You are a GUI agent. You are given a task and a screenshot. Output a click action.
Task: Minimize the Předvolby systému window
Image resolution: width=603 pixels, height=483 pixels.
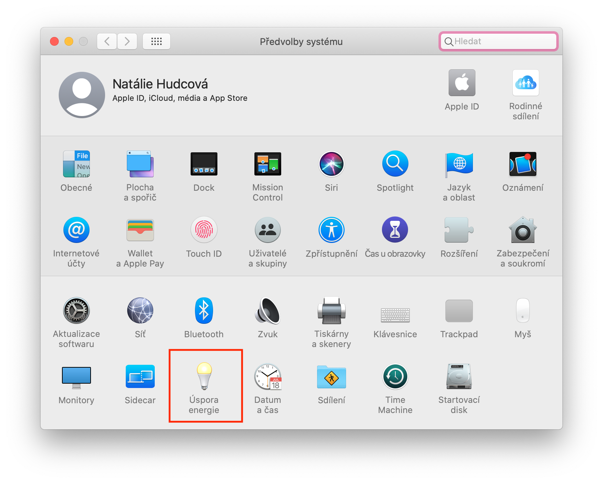69,41
